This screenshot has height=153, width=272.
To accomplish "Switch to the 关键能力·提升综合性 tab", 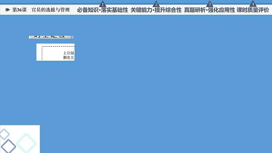I will [156, 10].
